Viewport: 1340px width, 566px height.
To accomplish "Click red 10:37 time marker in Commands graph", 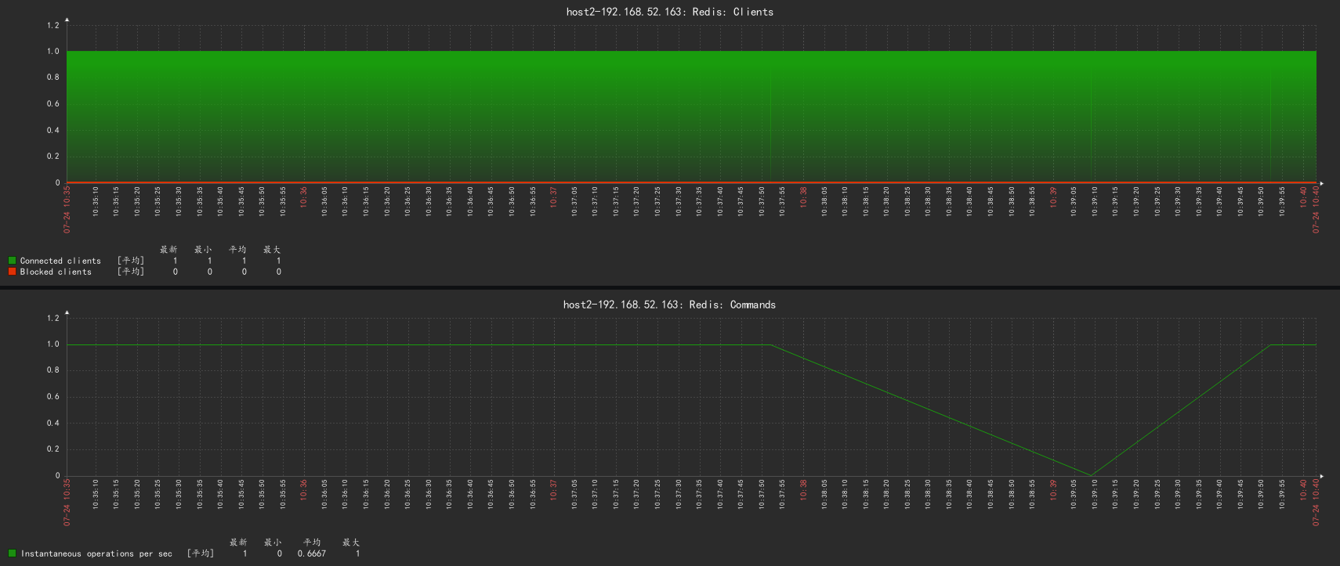I will click(554, 489).
